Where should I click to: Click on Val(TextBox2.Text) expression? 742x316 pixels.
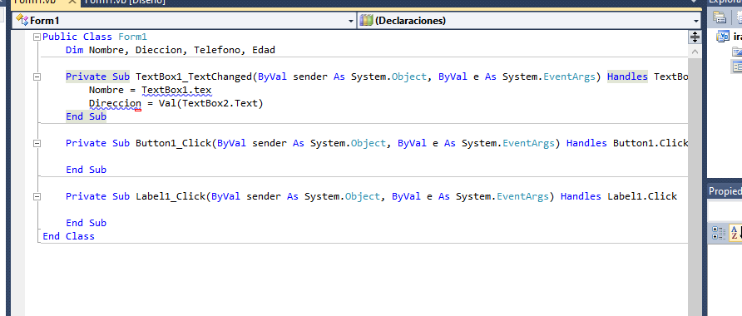[210, 104]
